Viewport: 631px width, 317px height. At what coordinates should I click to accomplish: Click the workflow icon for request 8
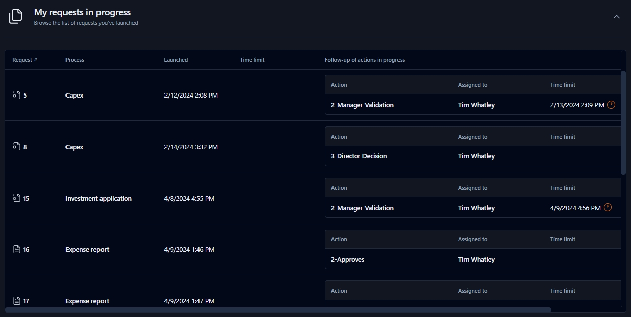(16, 147)
